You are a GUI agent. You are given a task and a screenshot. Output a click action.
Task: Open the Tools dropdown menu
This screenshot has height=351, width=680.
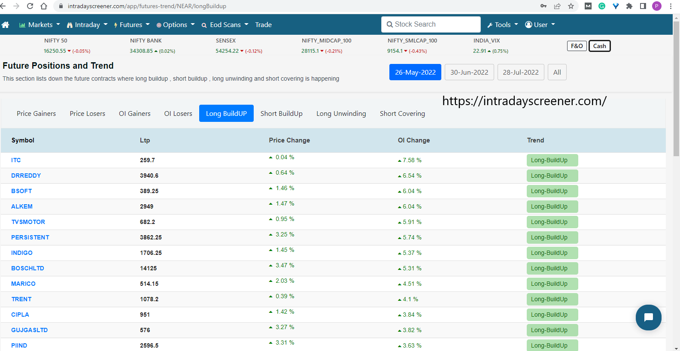[x=503, y=25]
